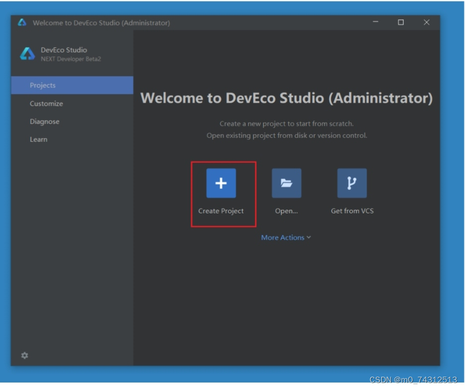Viewport: 465px width, 389px height.
Task: Click the Get from VCS label
Action: 352,211
